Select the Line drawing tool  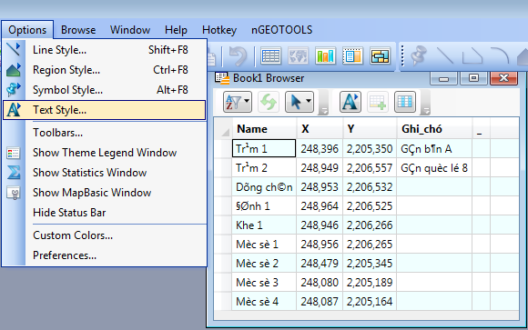tap(445, 55)
